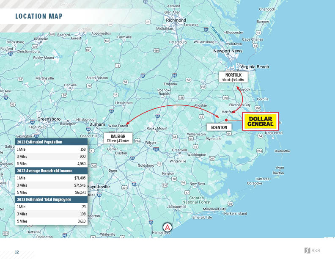This screenshot has width=335, height=259.
Task: Click the Greensboro city label
Action: (x=49, y=119)
